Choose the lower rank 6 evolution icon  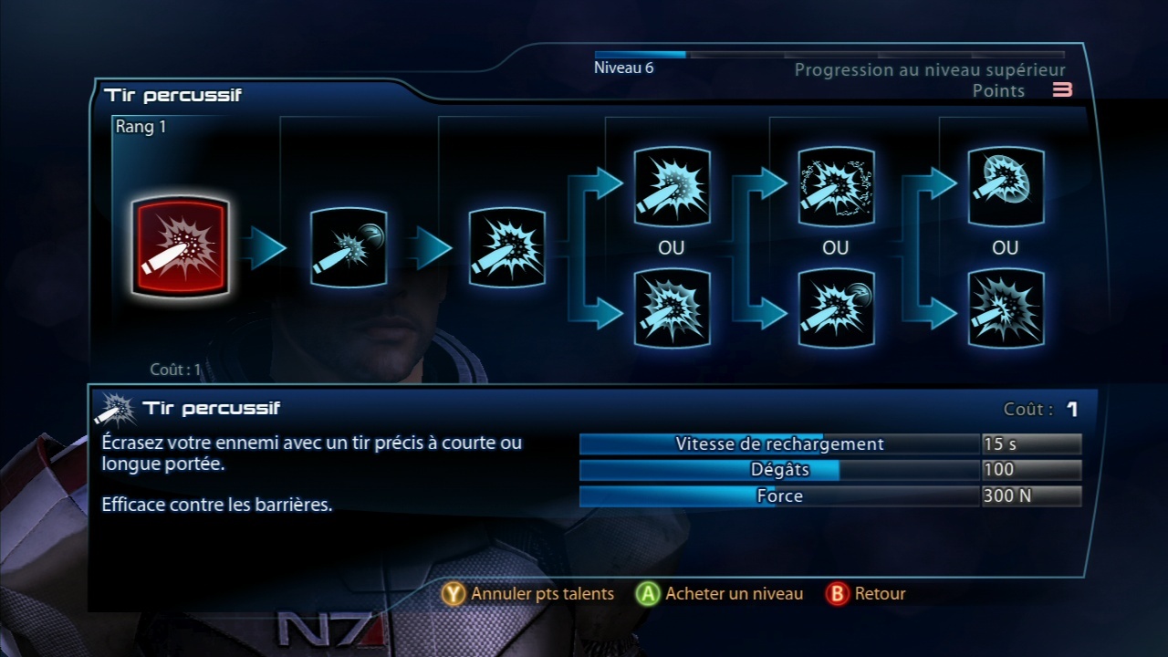pos(1006,308)
